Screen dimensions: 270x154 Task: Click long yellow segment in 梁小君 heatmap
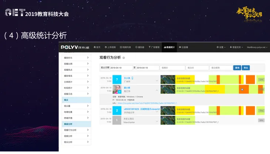(x=215, y=89)
